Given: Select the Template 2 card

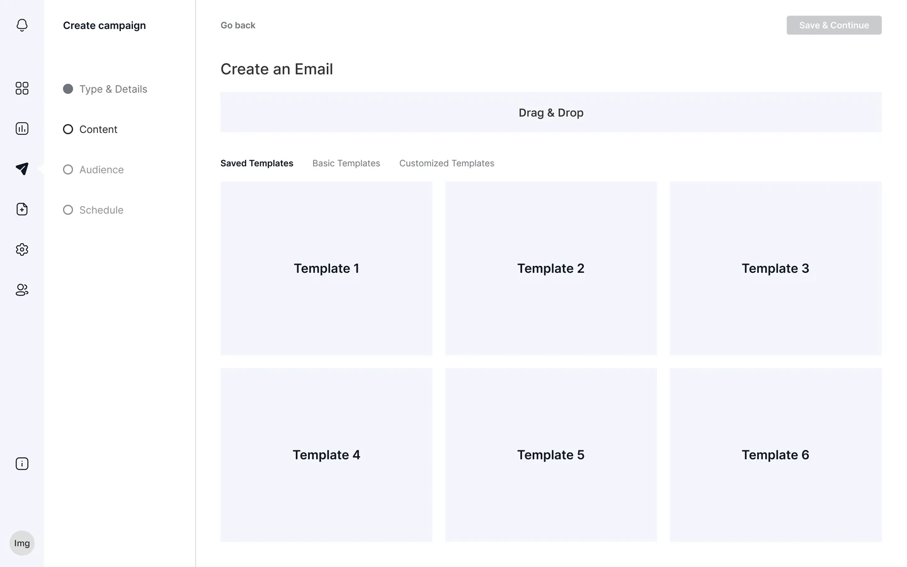Looking at the screenshot, I should coord(551,268).
